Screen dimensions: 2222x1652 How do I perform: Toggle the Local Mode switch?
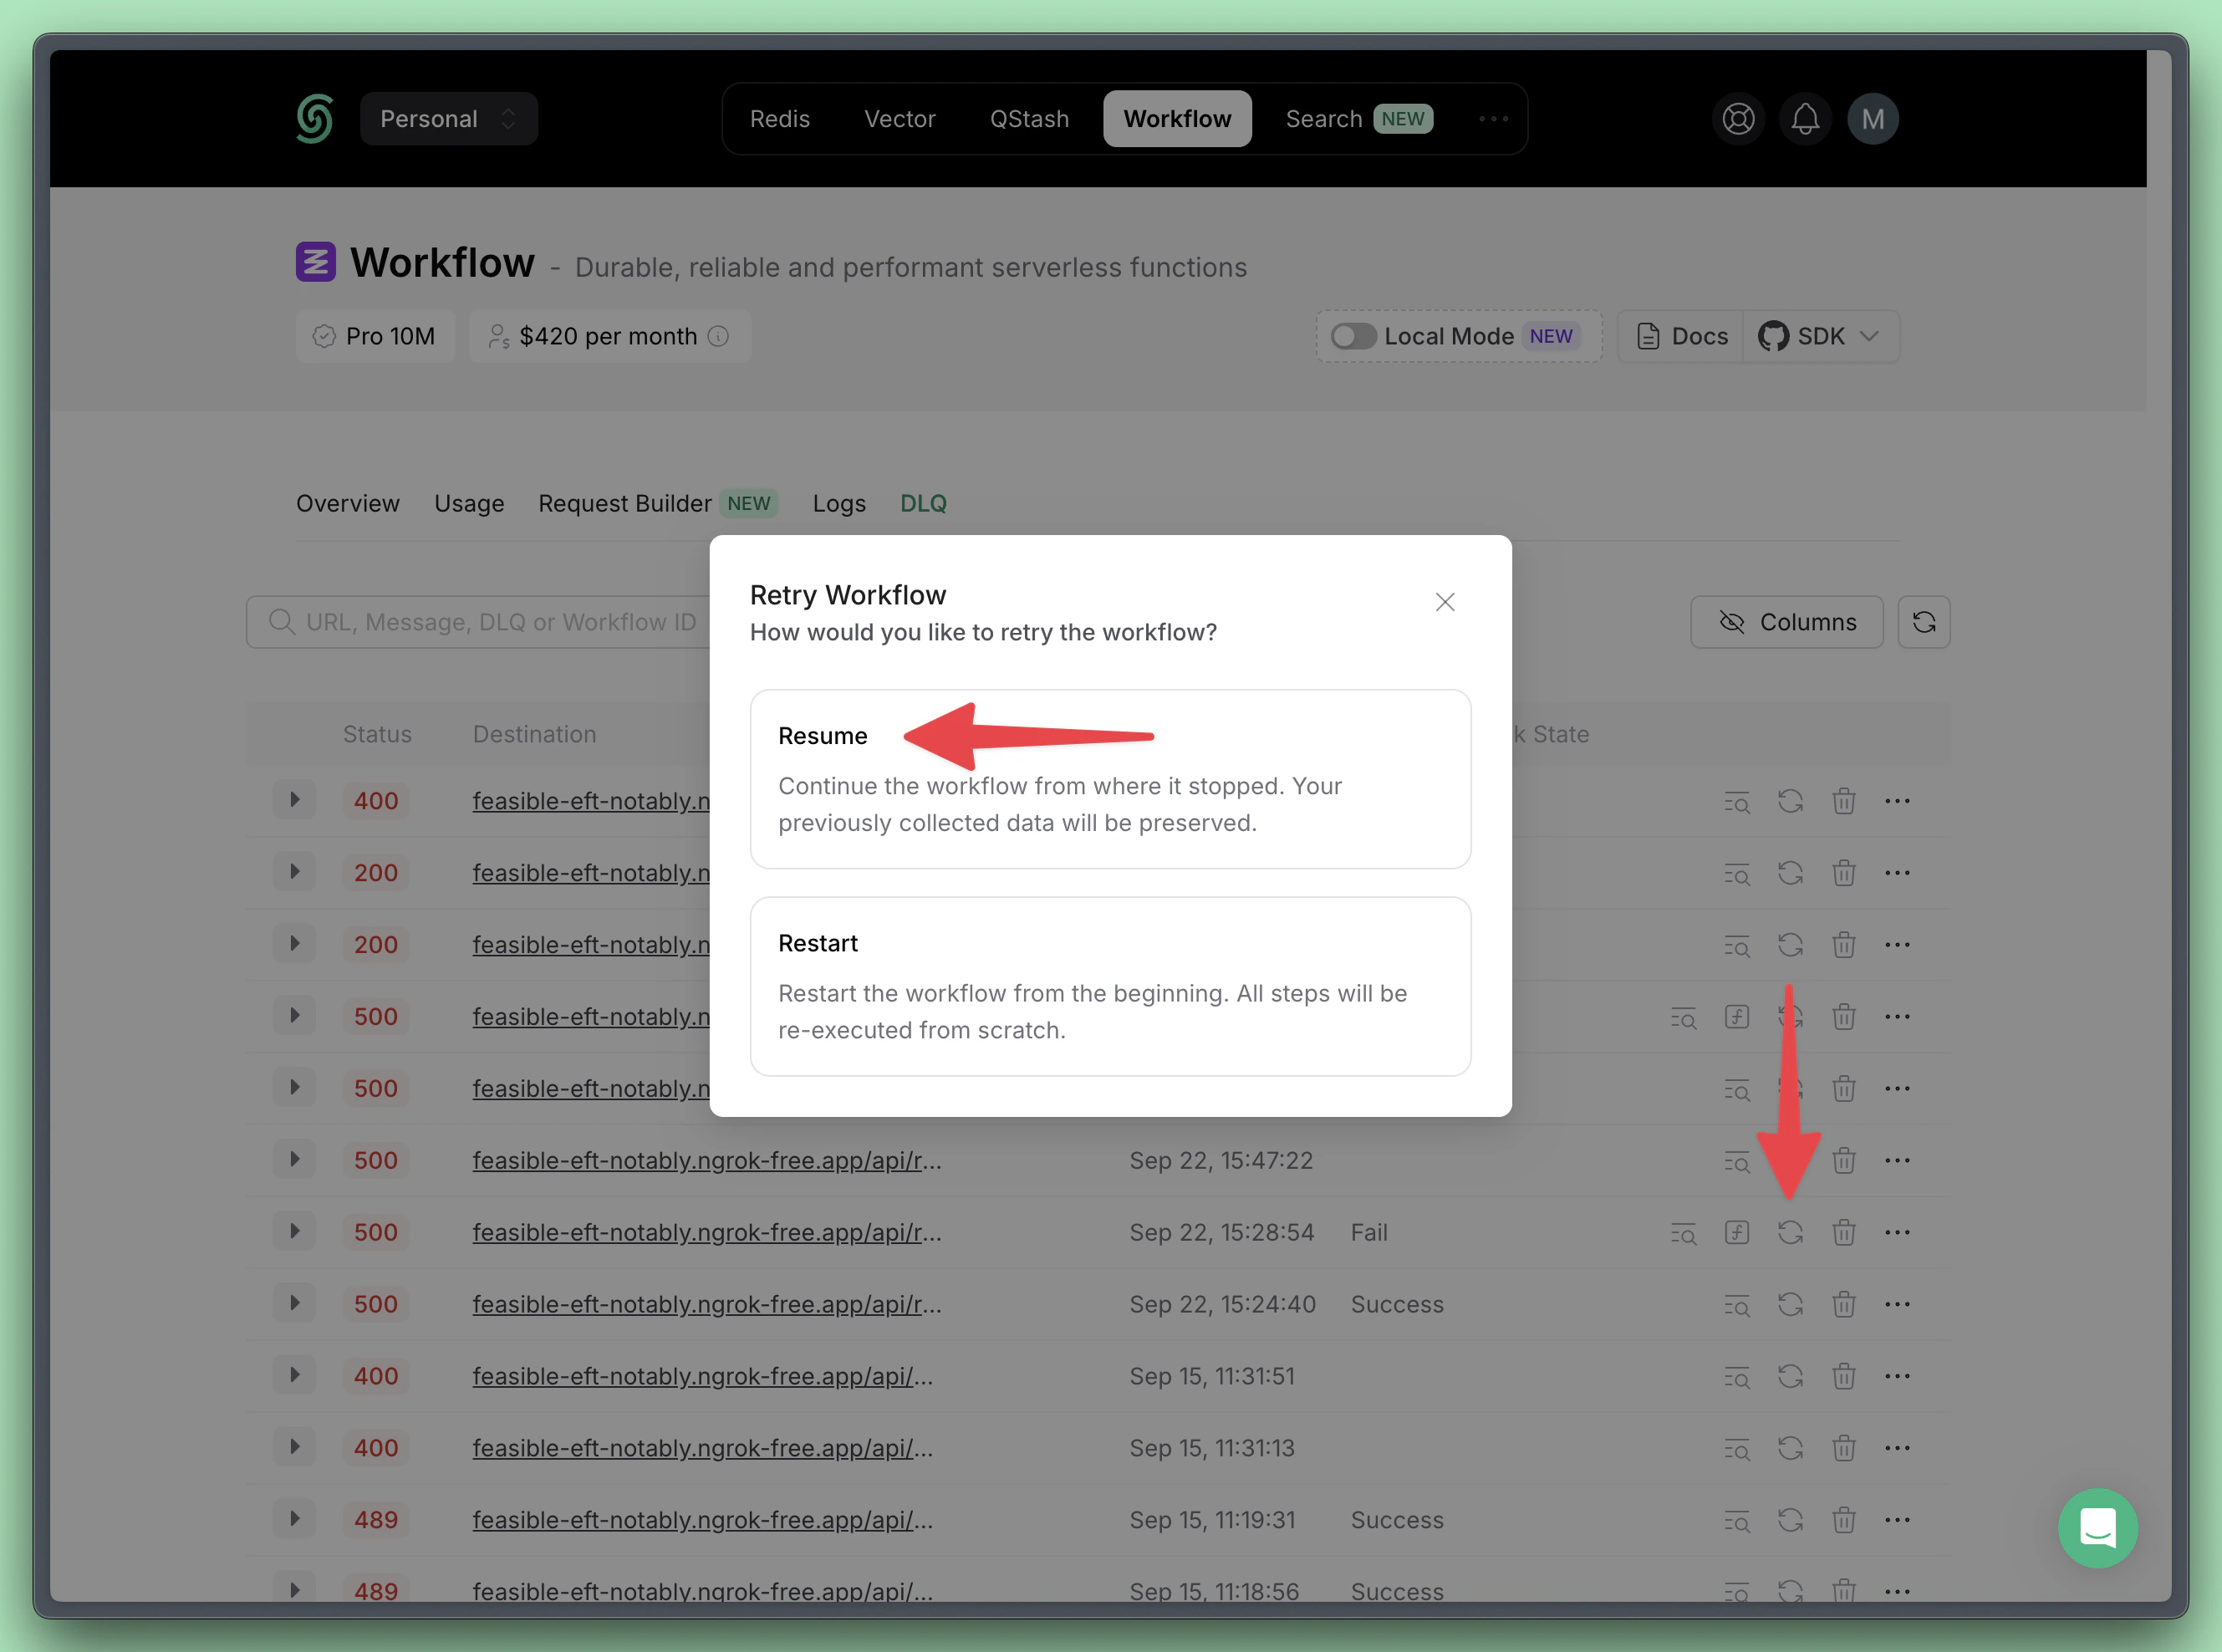1353,336
